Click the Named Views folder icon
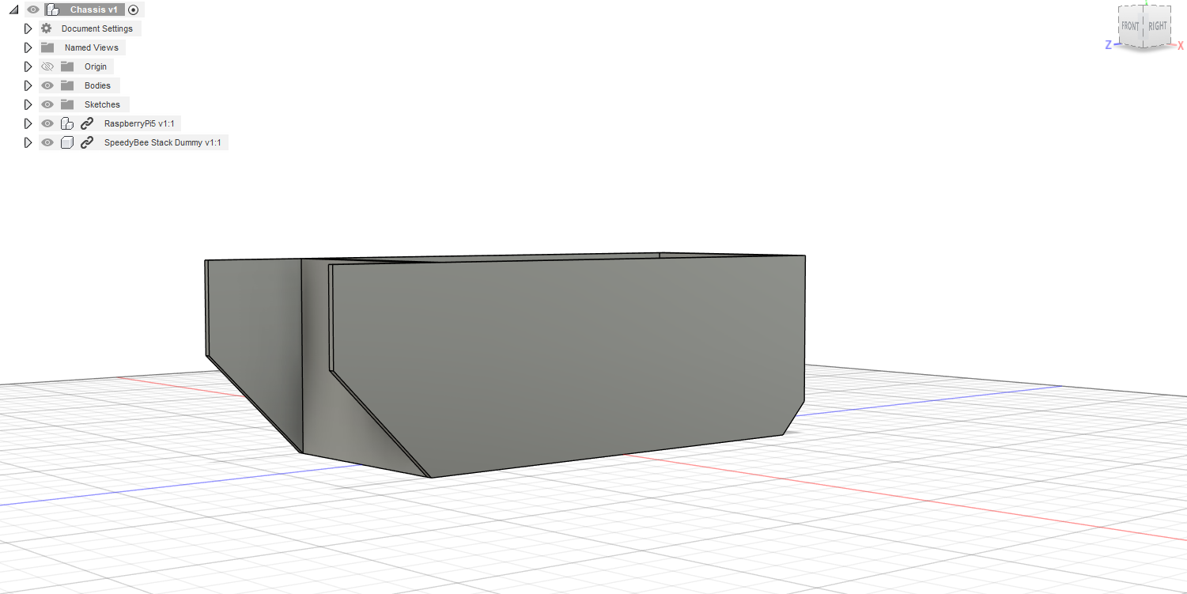1187x594 pixels. click(47, 47)
